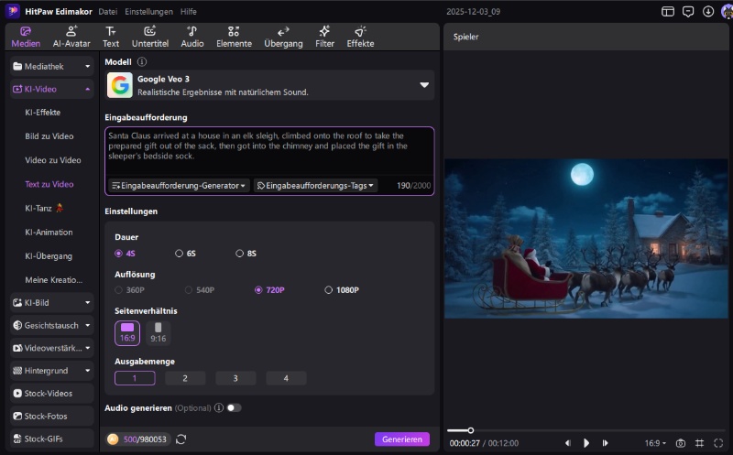Open Eingabeaufforderungs-Tags dropdown
Viewport: 733px width, 455px height.
click(x=316, y=186)
